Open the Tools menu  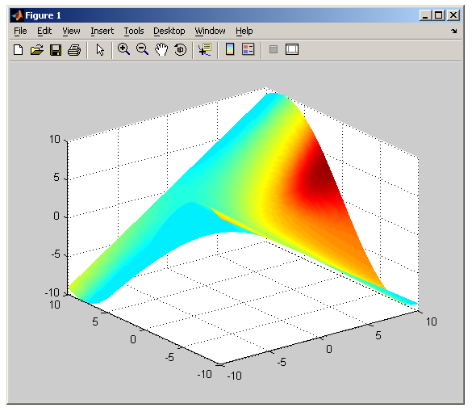[x=134, y=31]
